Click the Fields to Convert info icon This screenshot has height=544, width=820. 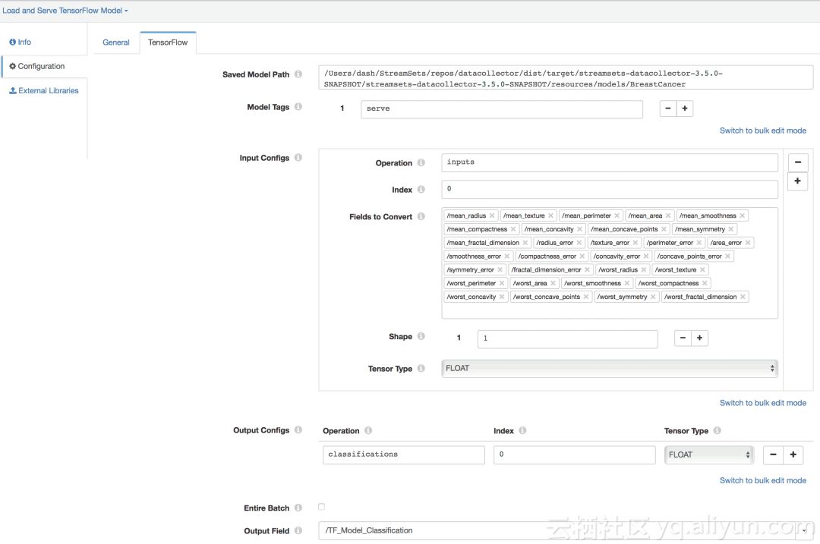[421, 216]
